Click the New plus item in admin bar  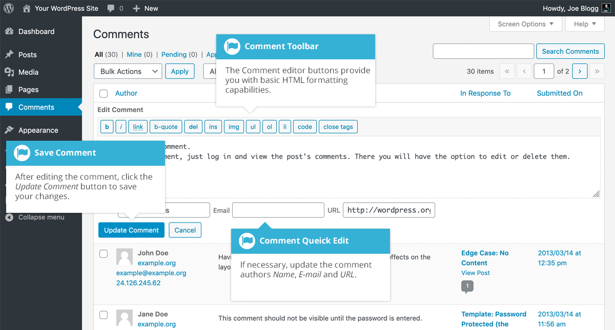point(146,8)
